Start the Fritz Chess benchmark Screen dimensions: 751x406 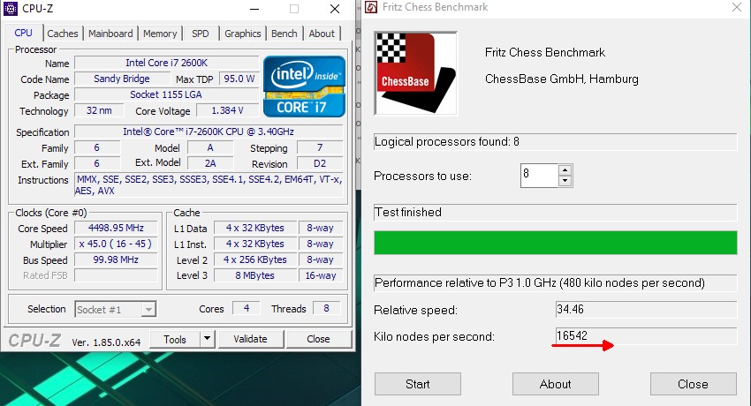coord(418,384)
